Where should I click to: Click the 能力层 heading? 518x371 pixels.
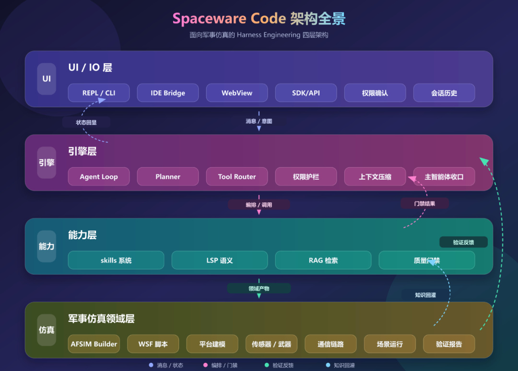82,235
